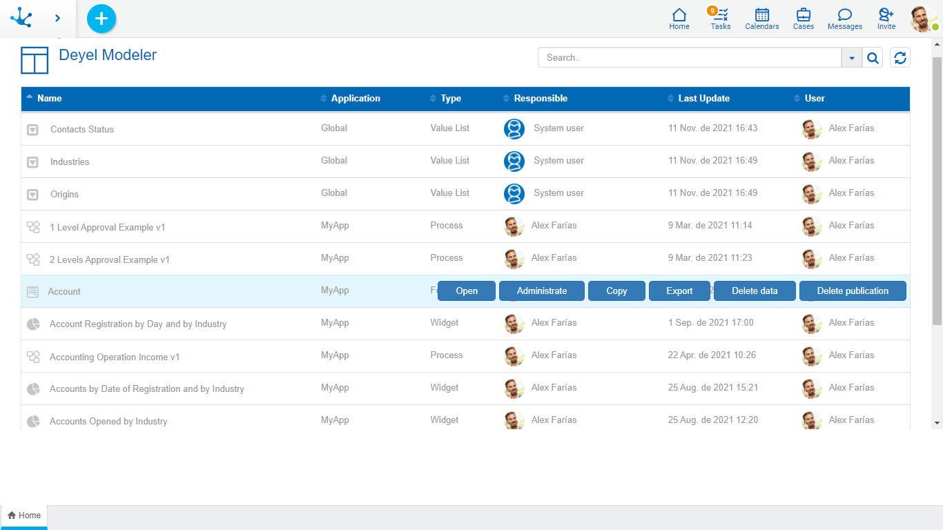Click the blue plus create button
This screenshot has width=943, height=530.
(x=101, y=19)
